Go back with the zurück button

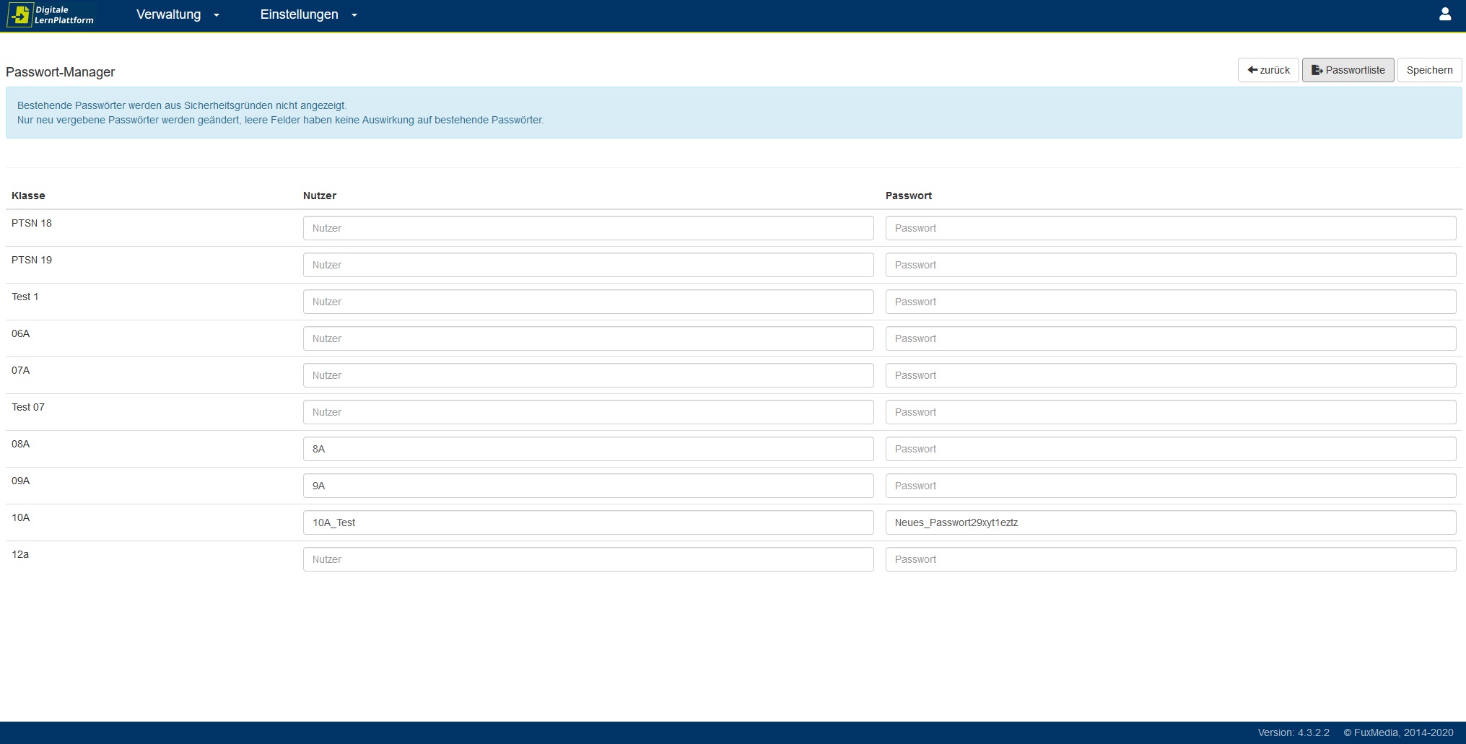1268,70
